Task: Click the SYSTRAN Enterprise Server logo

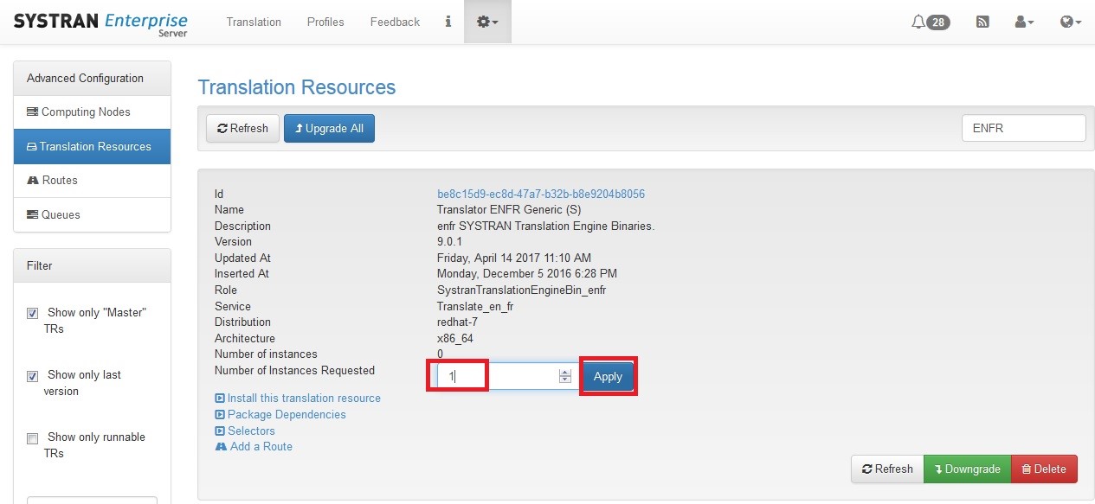Action: click(100, 23)
